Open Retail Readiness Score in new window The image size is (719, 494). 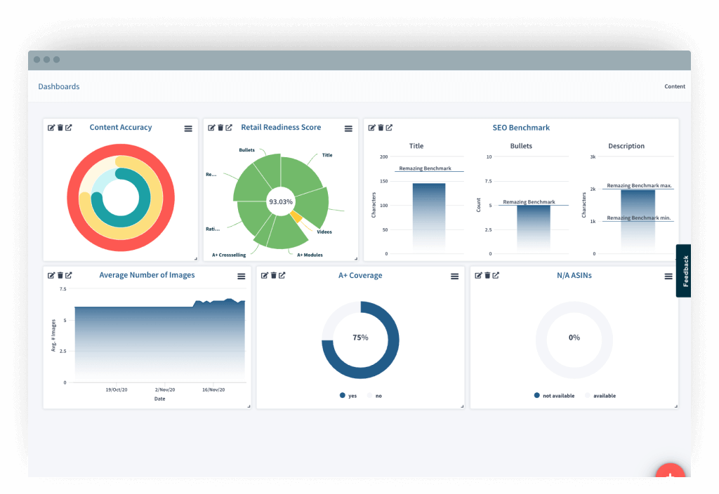[229, 128]
